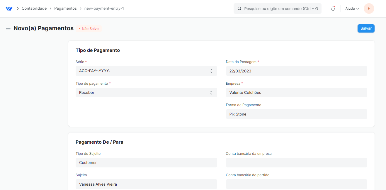This screenshot has height=190, width=386.
Task: Focus the search command bar
Action: (278, 9)
